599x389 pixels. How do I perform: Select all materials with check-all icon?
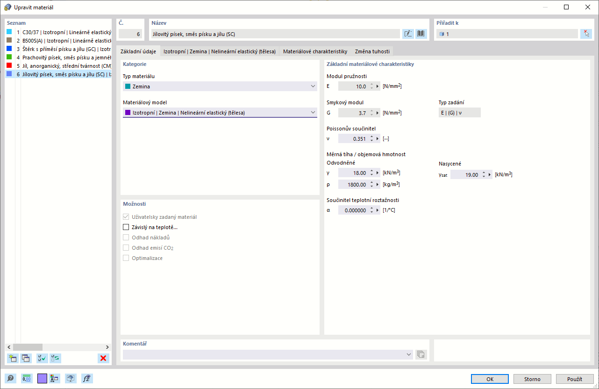[x=42, y=358]
